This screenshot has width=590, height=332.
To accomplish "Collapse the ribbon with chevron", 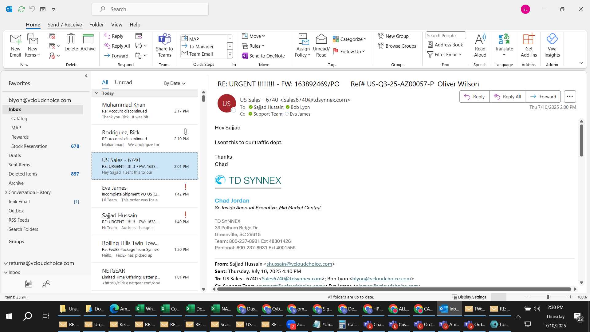I will pos(581,63).
